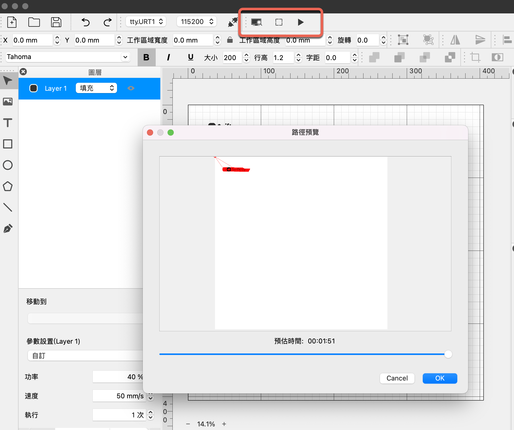Click the frame boundary icon
This screenshot has width=514, height=430.
tap(279, 22)
